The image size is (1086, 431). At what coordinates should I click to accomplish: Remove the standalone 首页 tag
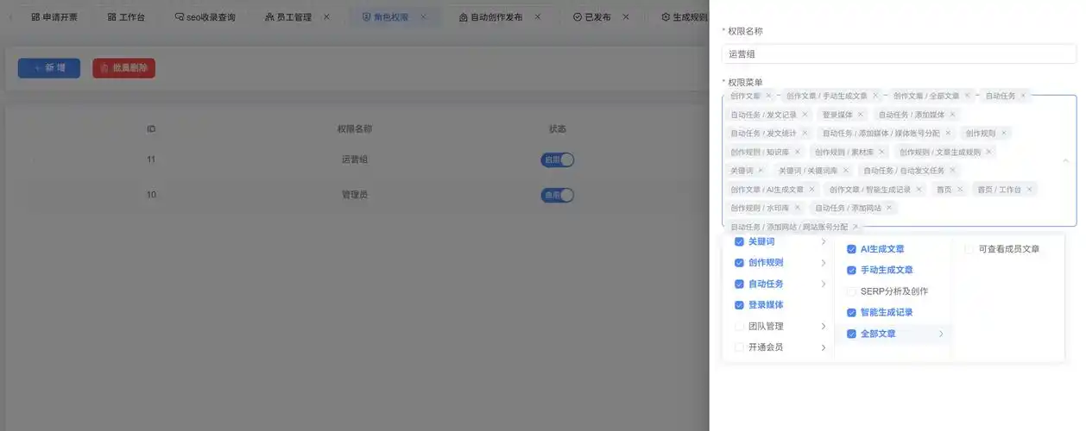(x=959, y=190)
